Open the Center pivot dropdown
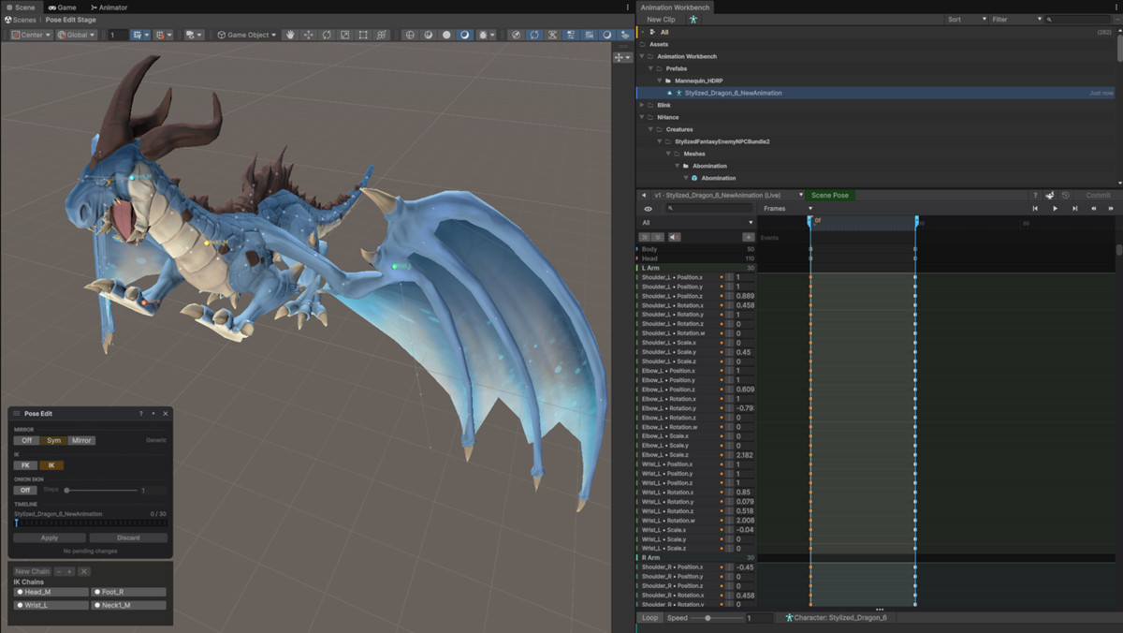 30,35
